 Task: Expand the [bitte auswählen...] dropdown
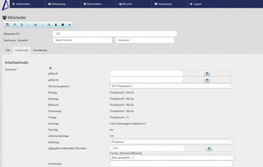point(172,158)
